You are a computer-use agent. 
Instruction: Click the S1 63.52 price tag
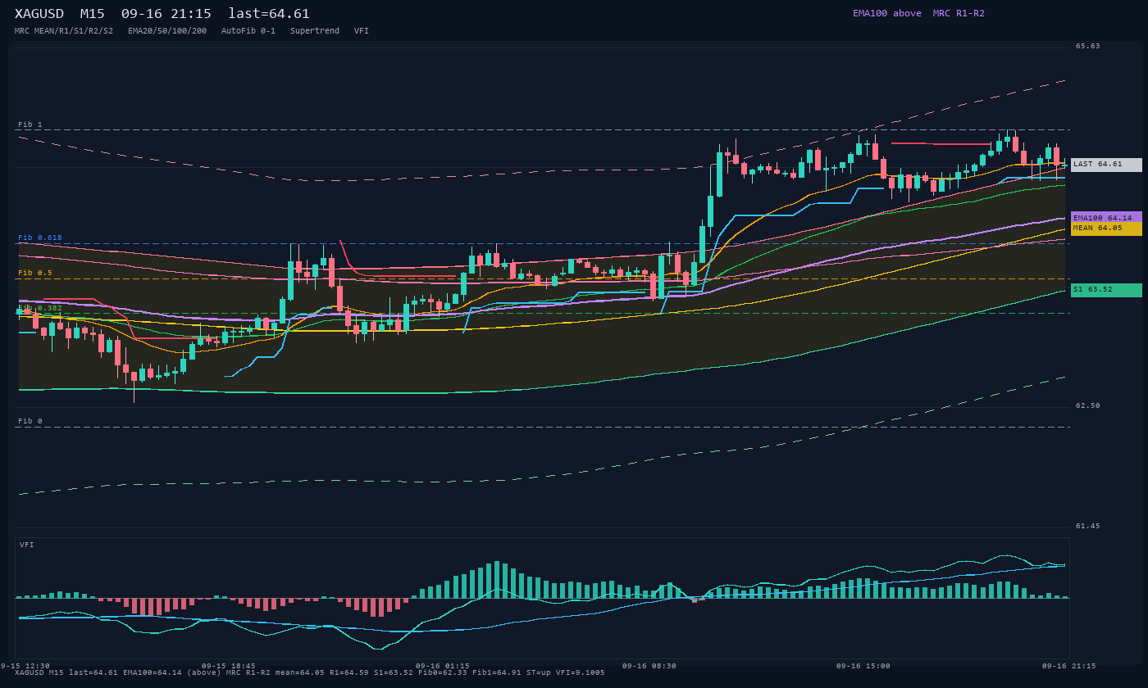tap(1106, 290)
